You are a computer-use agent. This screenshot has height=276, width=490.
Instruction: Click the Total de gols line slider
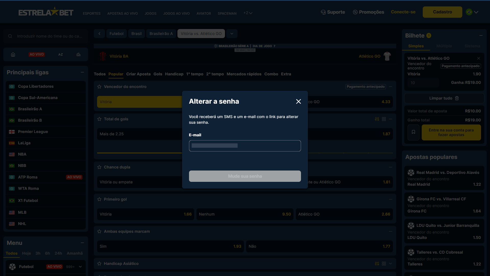click(x=245, y=153)
